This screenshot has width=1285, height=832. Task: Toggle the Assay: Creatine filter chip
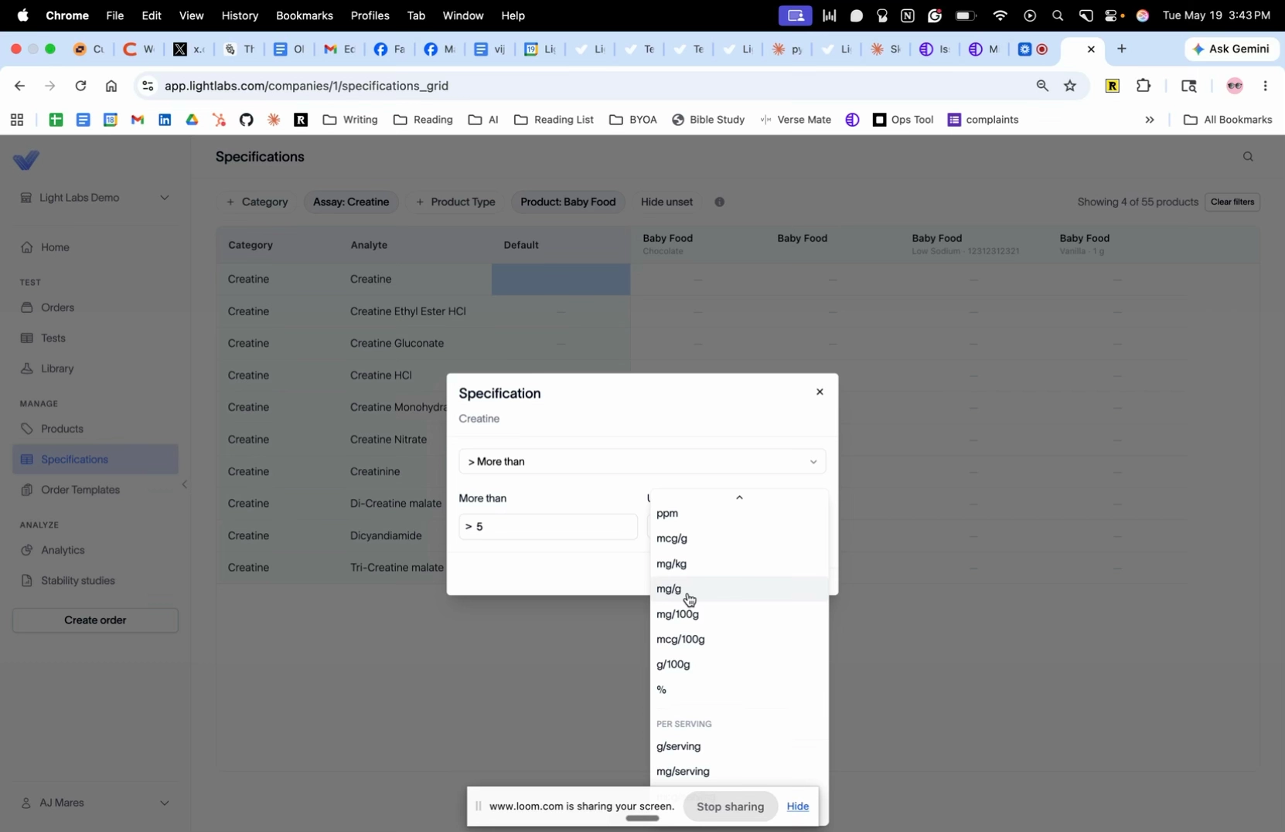(351, 202)
